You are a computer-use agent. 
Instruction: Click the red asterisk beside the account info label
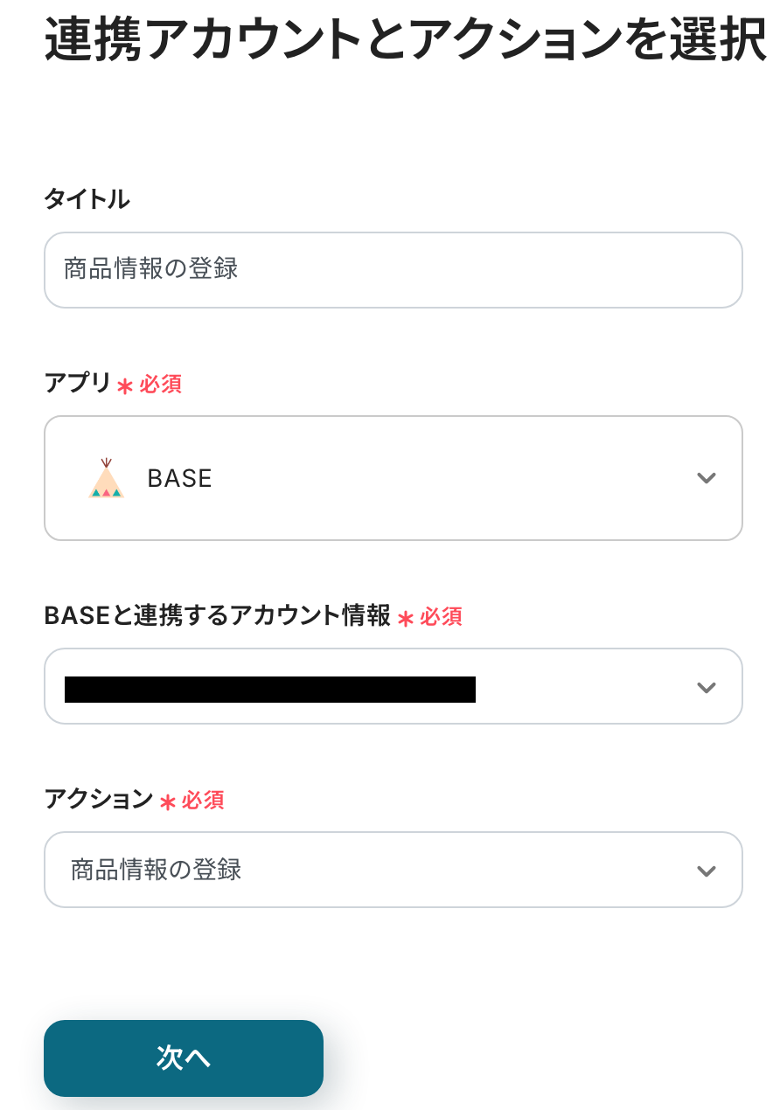pyautogui.click(x=405, y=618)
